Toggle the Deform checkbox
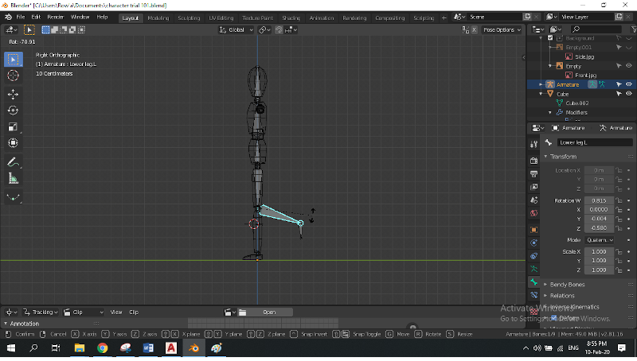The width and height of the screenshot is (637, 361). click(x=553, y=317)
